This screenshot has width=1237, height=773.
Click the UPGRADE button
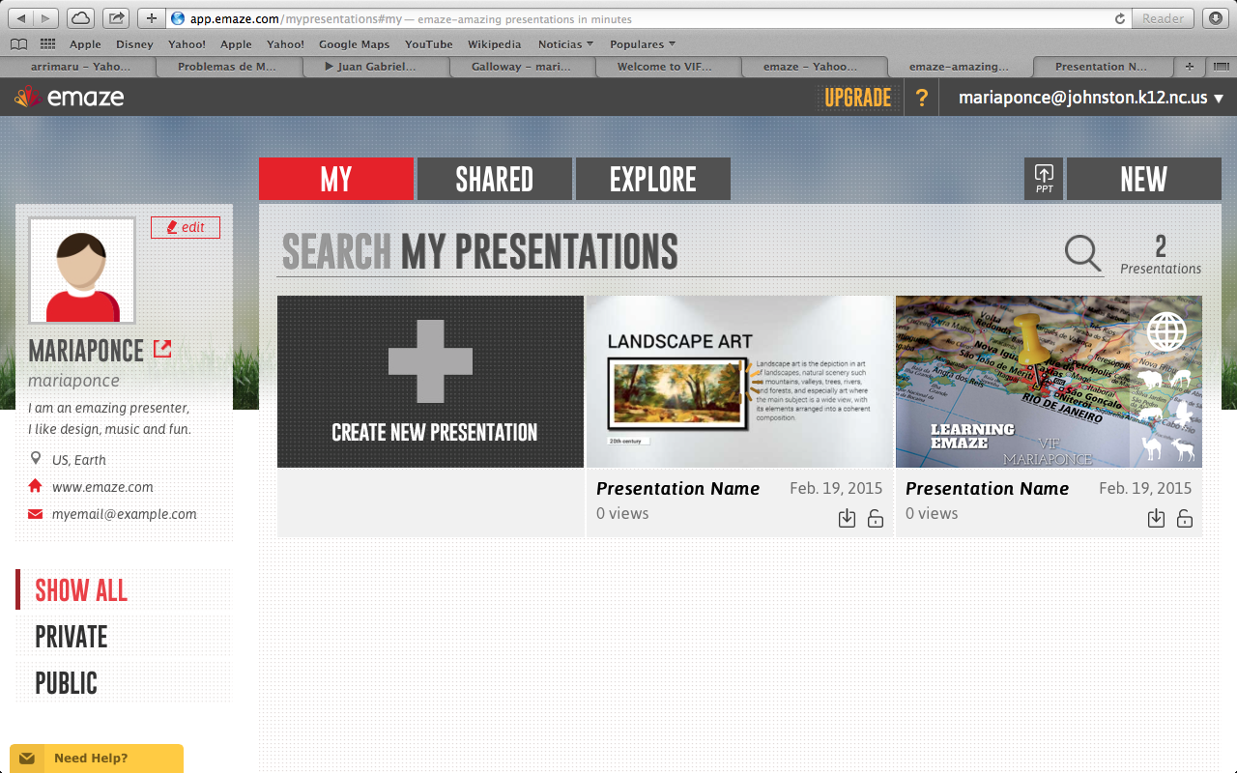(x=858, y=98)
